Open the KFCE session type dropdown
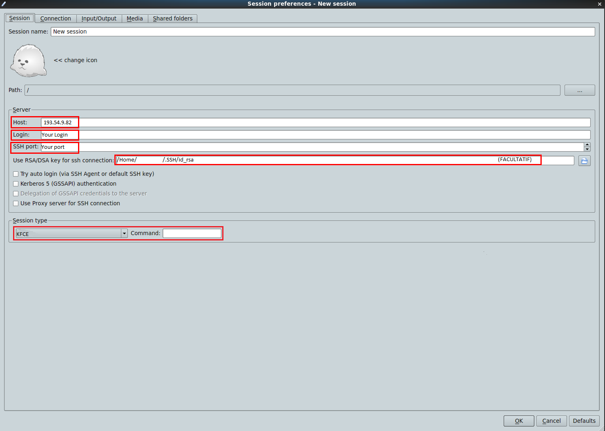 click(71, 233)
